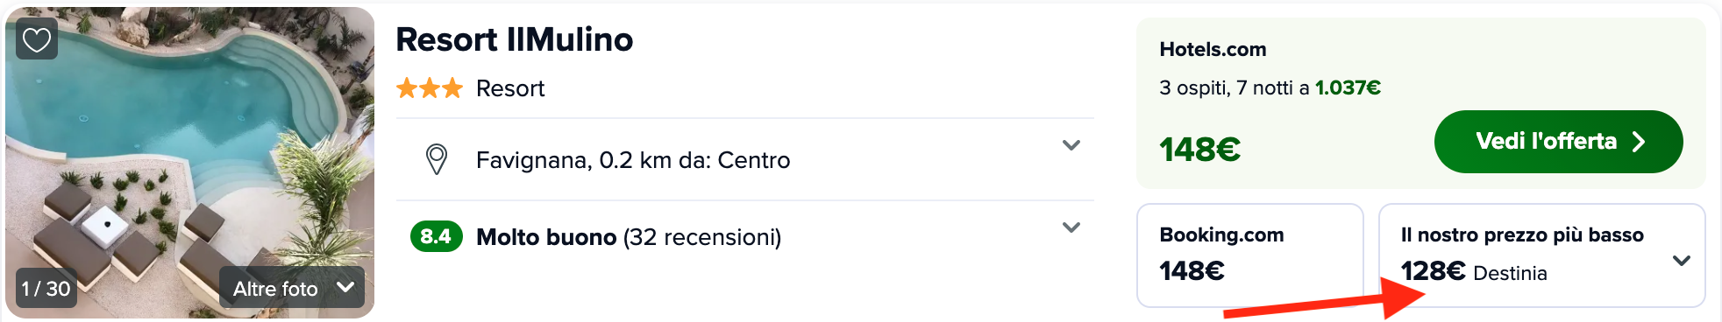
Task: Click the 1 / 30 photo counter
Action: point(46,289)
